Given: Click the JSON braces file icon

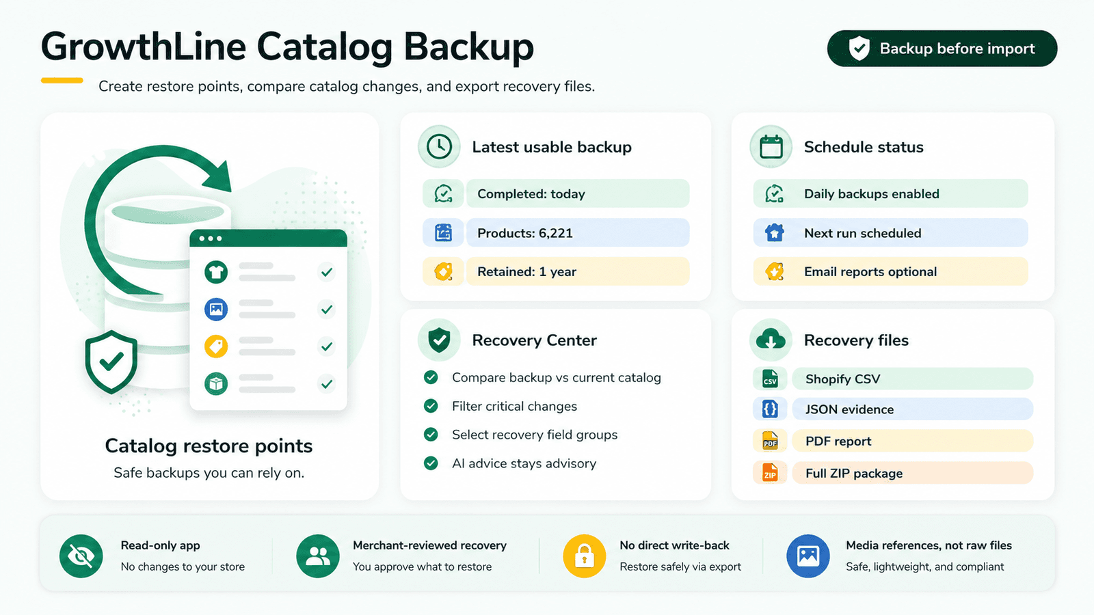Looking at the screenshot, I should pyautogui.click(x=771, y=409).
